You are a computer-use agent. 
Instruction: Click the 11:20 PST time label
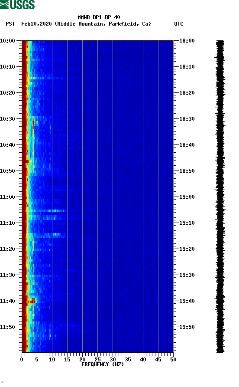coord(7,249)
